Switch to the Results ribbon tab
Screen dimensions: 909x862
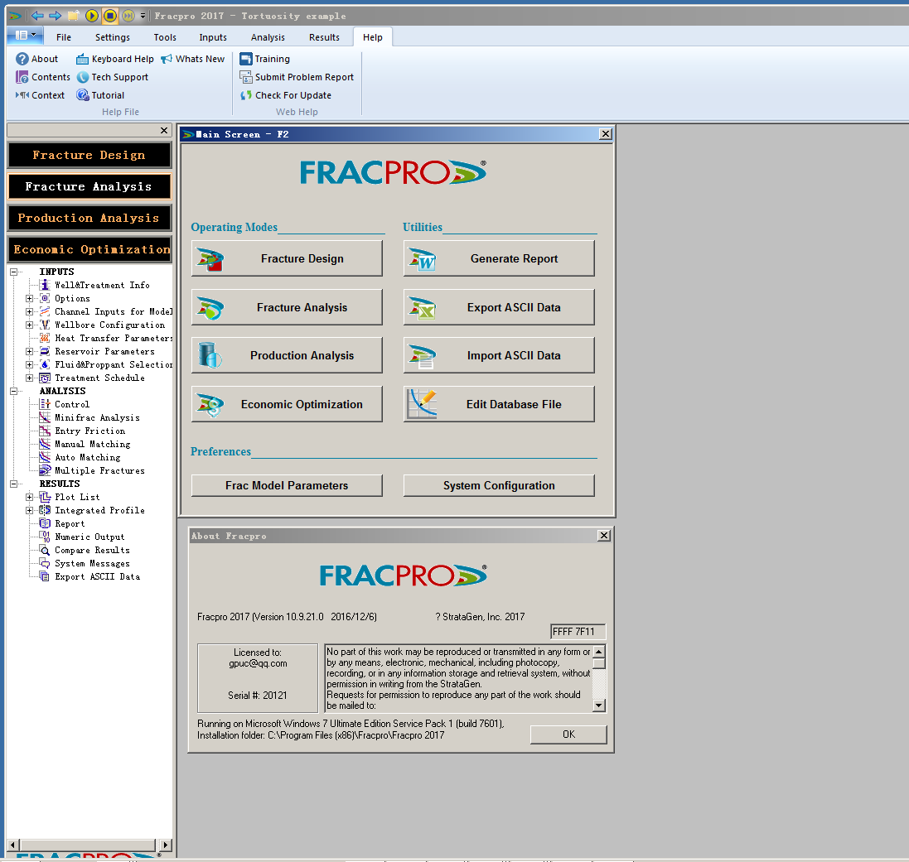[324, 37]
